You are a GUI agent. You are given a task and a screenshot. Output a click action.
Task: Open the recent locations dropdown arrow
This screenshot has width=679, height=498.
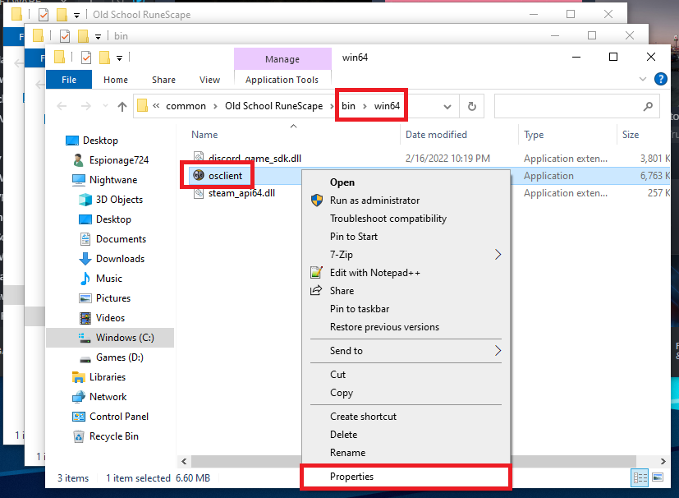click(105, 106)
